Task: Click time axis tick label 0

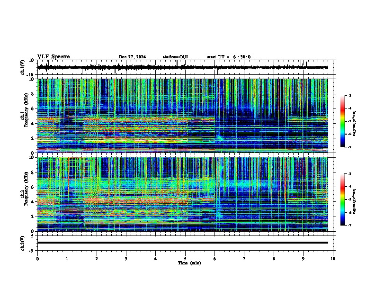Action: click(x=37, y=258)
